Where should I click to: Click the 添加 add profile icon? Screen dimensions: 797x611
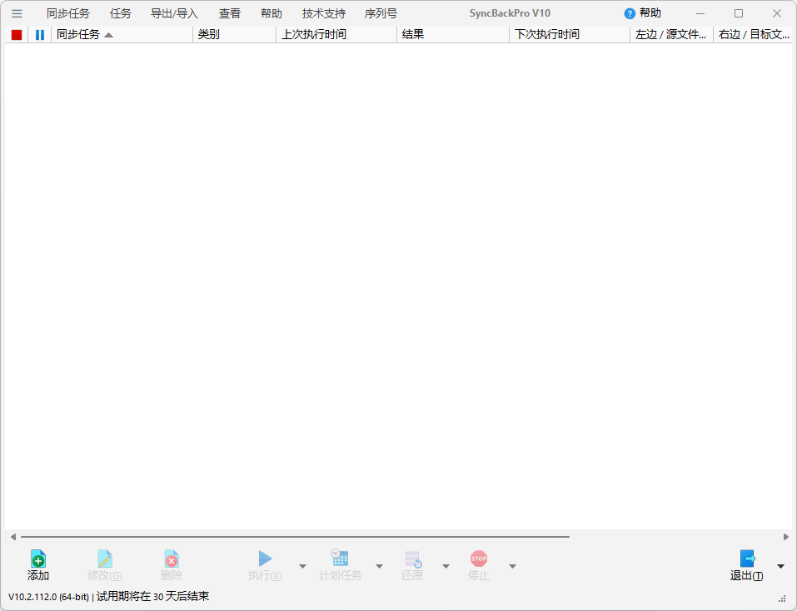(38, 559)
